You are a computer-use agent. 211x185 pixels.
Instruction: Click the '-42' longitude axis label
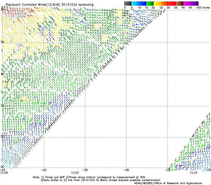pyautogui.click(x=44, y=170)
